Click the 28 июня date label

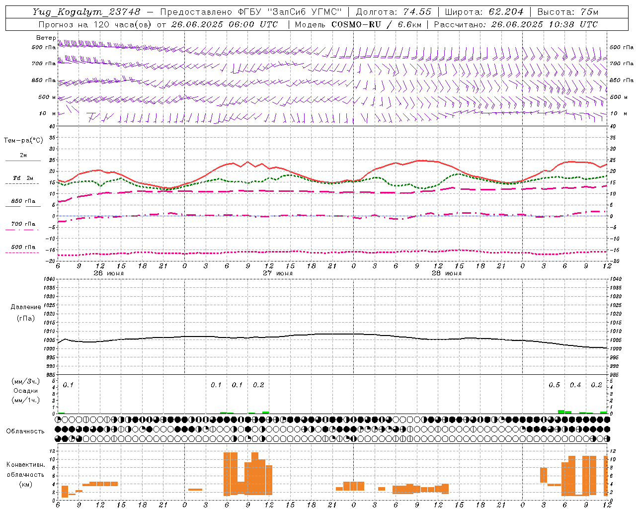pos(447,273)
